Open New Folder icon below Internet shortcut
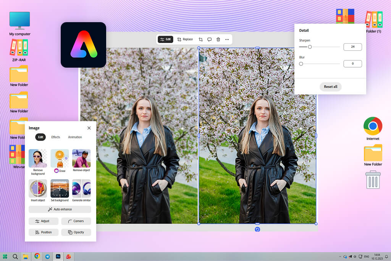Screen dimensions: 391x261 coord(373,155)
